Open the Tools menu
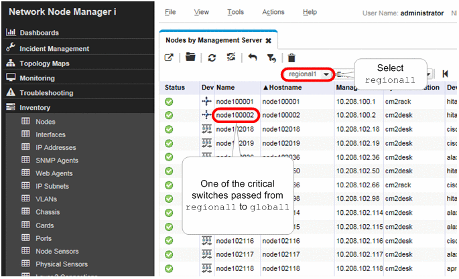This screenshot has height=279, width=459. (235, 12)
